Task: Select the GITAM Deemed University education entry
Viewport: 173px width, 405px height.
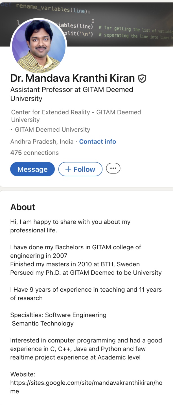Action: pos(52,130)
